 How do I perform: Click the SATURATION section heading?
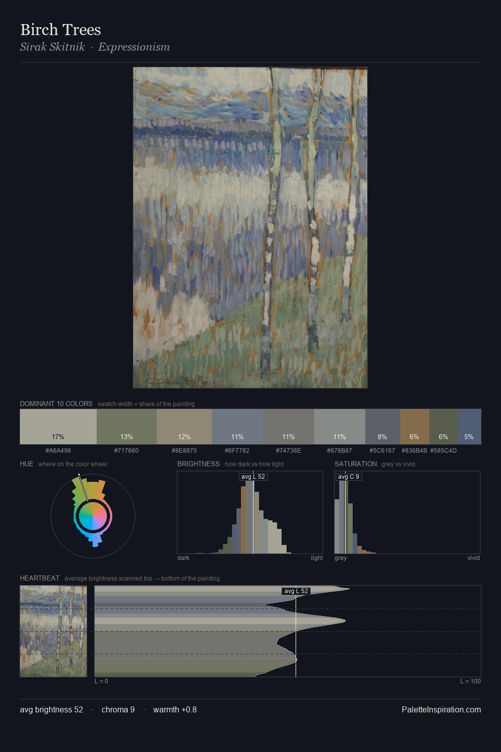[356, 464]
